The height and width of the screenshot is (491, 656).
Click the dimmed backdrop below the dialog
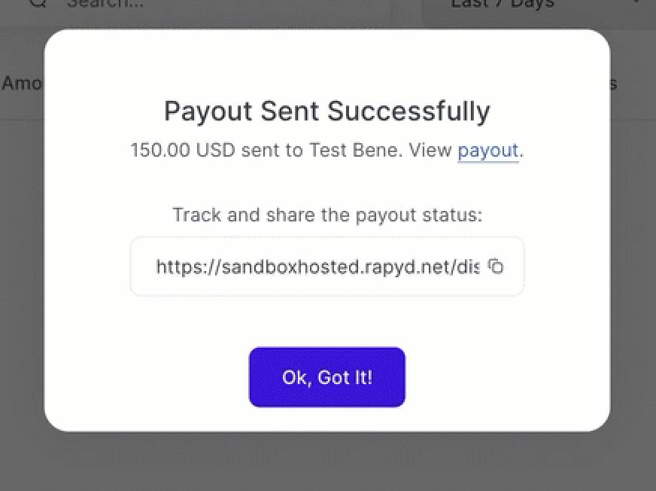(328, 463)
